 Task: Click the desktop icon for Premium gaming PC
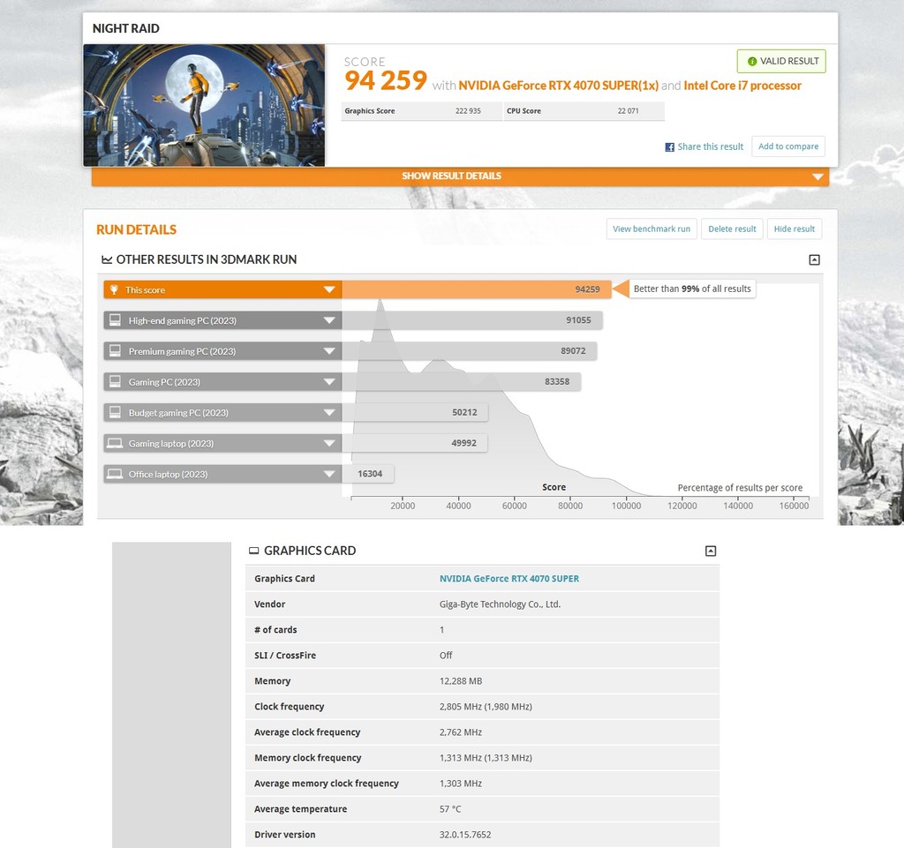[x=116, y=350]
